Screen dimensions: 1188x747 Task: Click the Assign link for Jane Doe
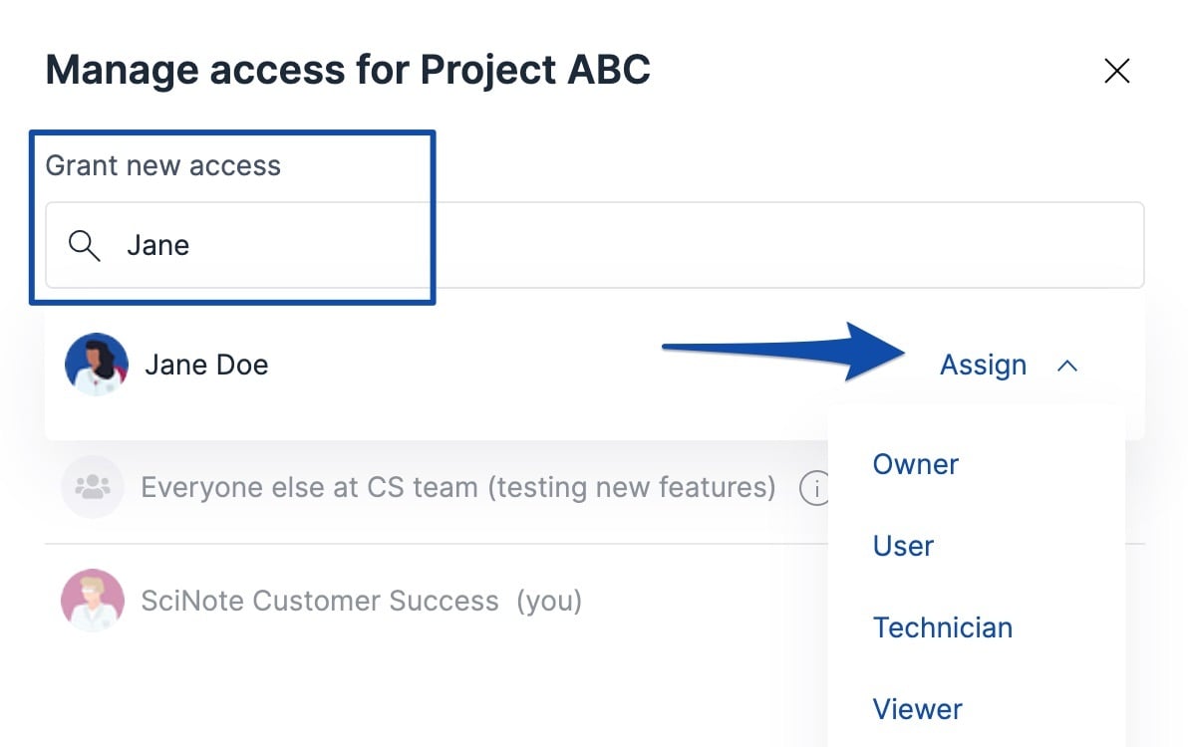[x=983, y=365]
